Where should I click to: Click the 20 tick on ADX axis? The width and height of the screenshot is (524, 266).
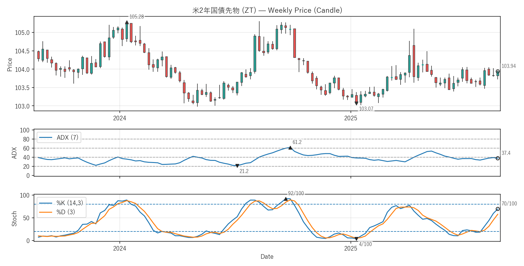[x=26, y=167]
